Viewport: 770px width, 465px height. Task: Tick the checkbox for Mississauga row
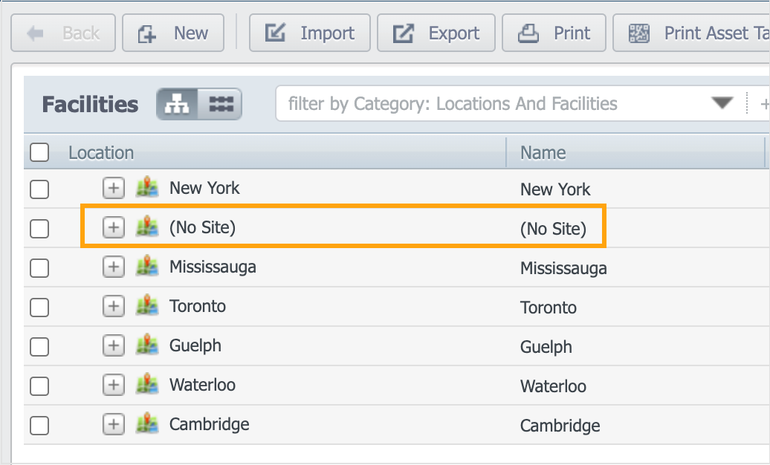coord(39,267)
